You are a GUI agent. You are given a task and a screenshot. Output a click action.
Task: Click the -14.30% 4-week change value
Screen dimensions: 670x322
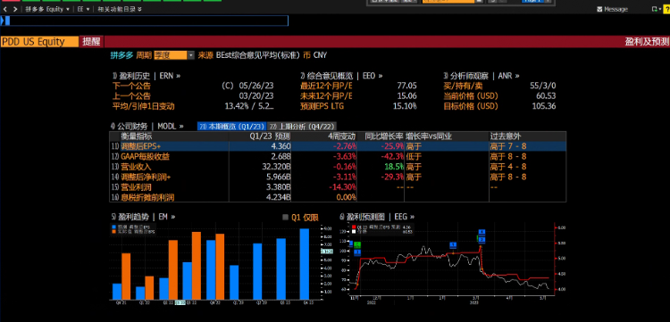coord(343,187)
